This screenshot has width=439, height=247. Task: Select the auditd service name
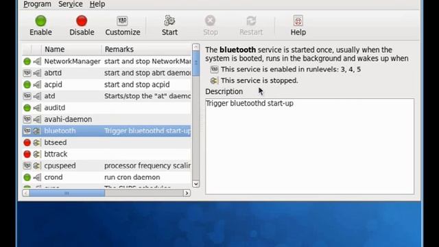[55, 108]
